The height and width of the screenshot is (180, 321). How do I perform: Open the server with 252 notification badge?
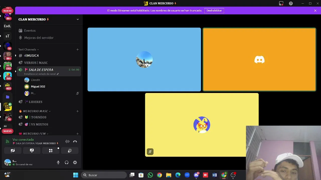(x=8, y=66)
